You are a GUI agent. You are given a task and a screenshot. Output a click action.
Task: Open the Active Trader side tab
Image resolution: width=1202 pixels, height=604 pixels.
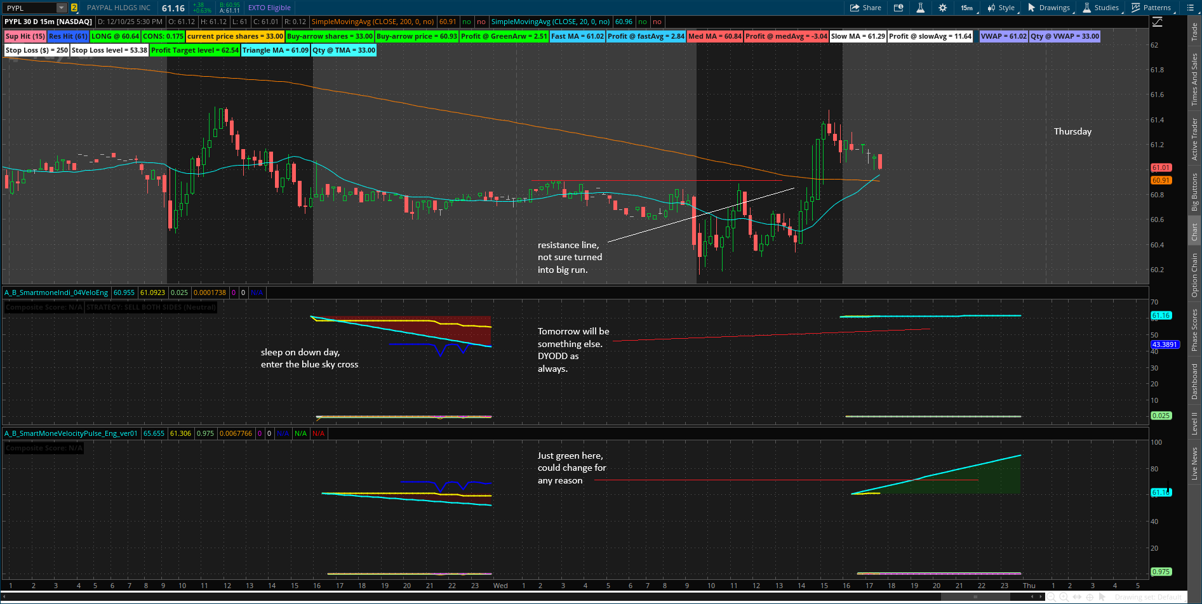tap(1194, 139)
